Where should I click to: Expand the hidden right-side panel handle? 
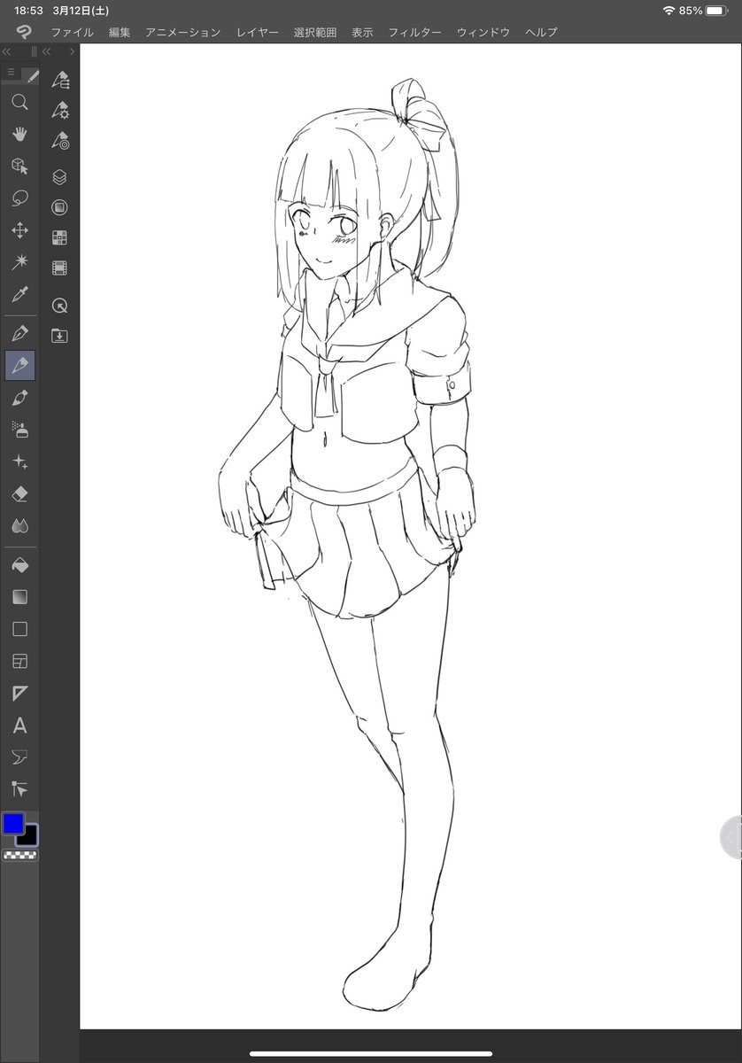click(730, 837)
